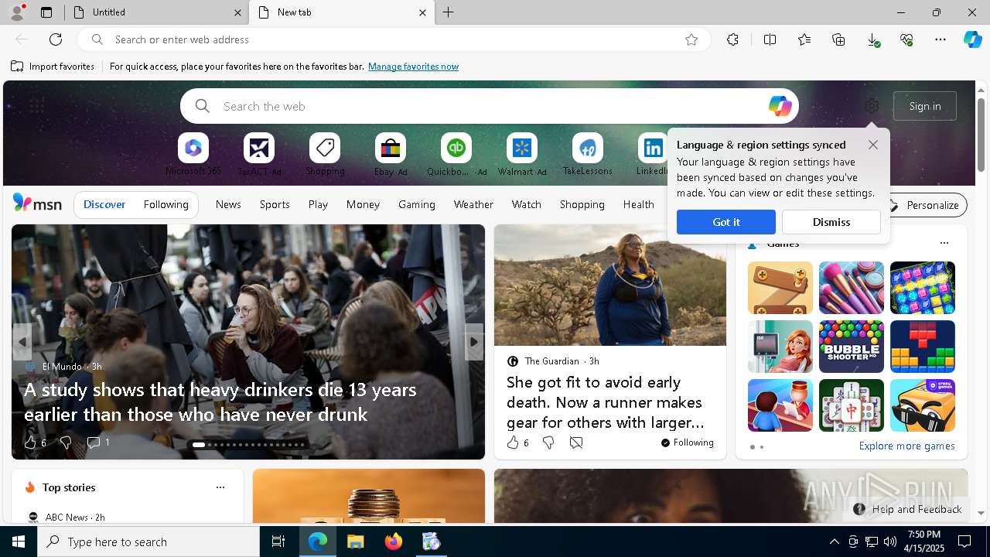Click Personalize button
Image resolution: width=990 pixels, height=557 pixels.
(x=925, y=205)
